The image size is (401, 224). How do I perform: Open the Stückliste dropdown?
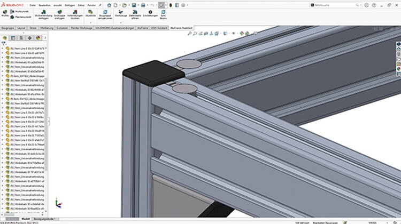coord(91,14)
